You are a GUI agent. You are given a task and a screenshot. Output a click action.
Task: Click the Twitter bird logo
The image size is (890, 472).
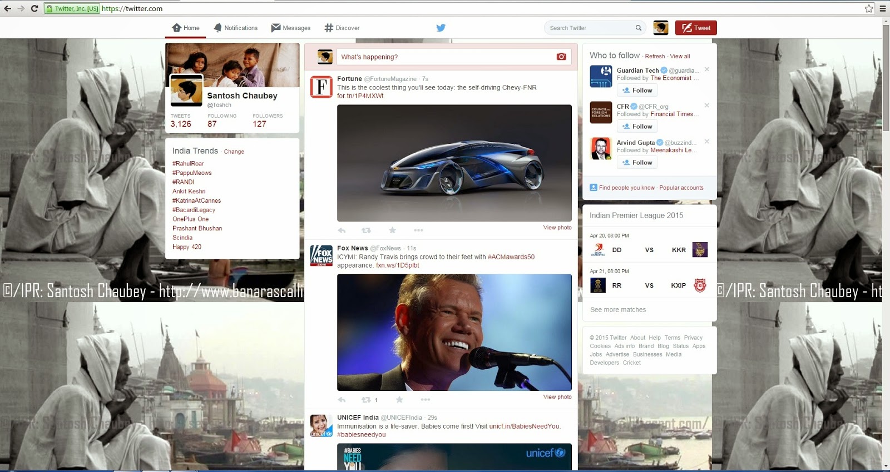click(x=441, y=28)
